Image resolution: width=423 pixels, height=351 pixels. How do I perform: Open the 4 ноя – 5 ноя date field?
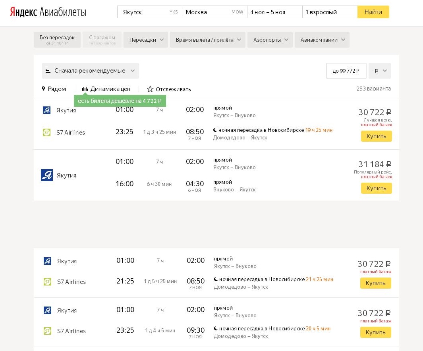(274, 12)
